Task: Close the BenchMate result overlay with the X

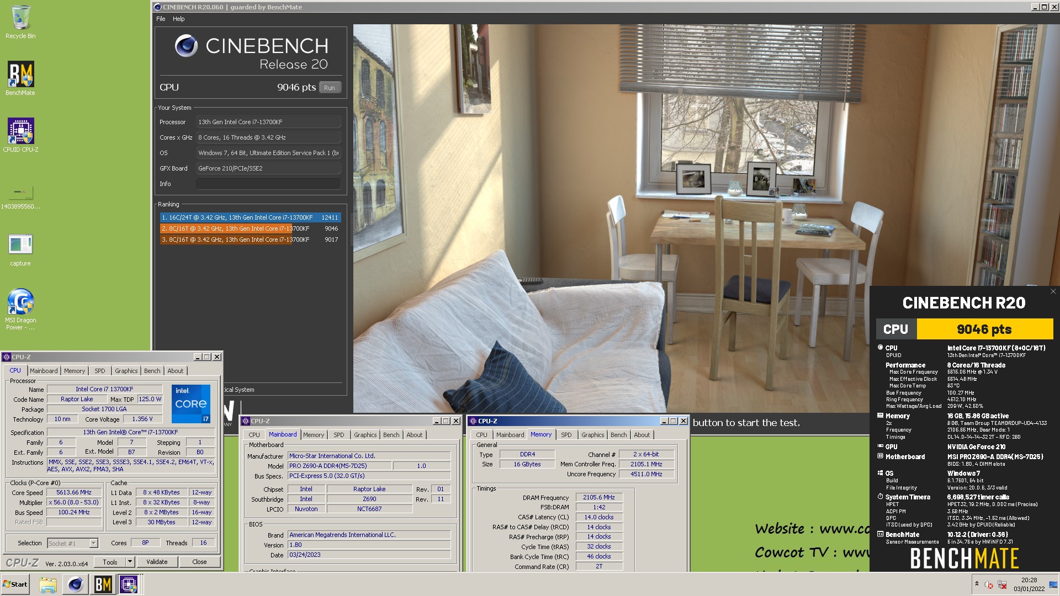Action: (1053, 291)
